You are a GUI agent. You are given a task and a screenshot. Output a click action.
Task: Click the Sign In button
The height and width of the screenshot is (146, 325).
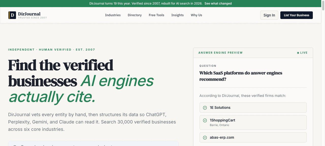269,15
